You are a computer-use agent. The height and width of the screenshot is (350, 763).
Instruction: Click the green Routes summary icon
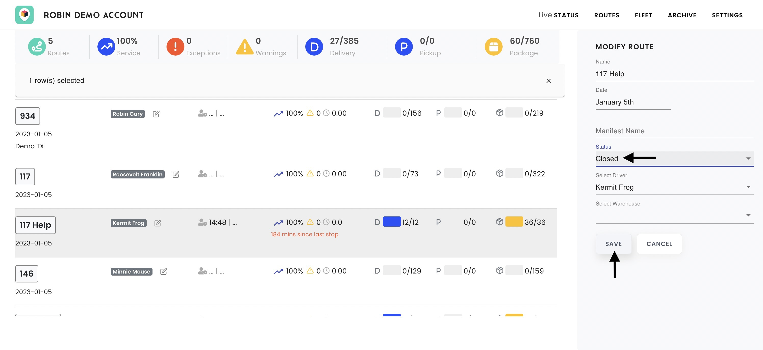point(37,47)
